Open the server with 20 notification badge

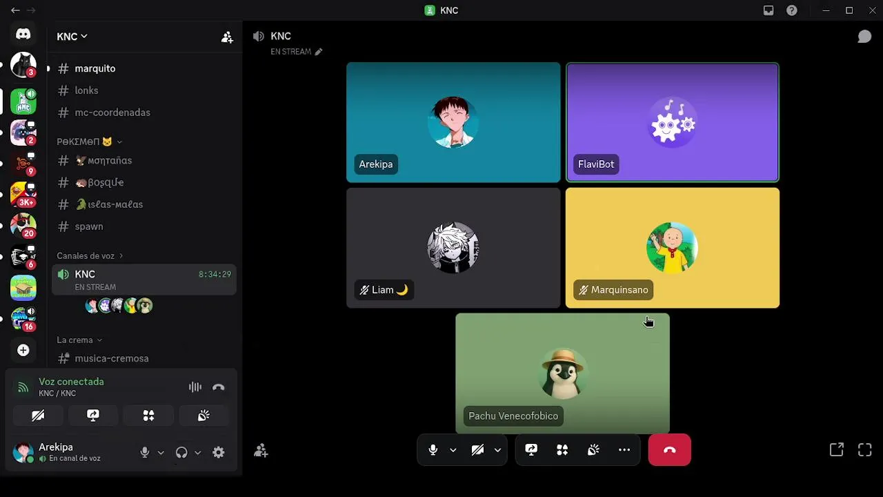[23, 226]
